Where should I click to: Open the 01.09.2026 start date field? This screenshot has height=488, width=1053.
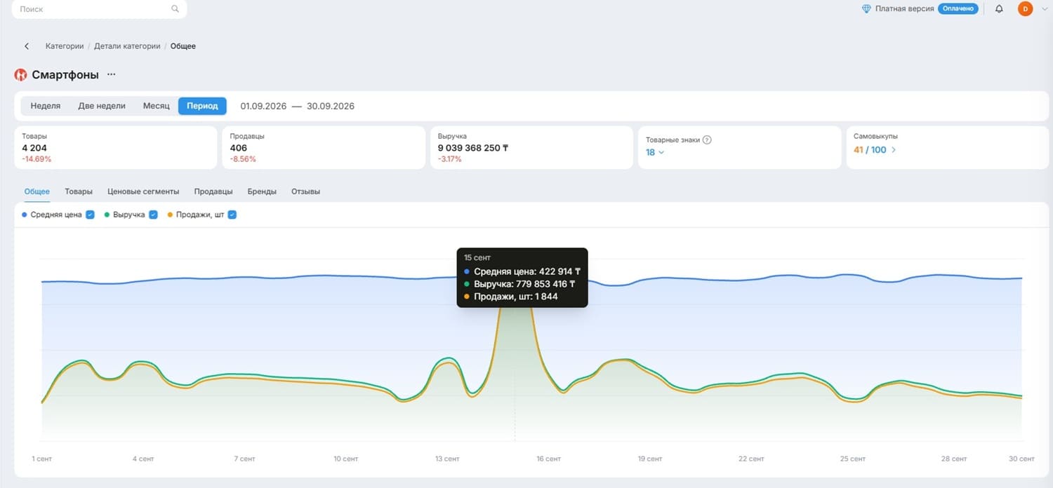click(x=263, y=106)
